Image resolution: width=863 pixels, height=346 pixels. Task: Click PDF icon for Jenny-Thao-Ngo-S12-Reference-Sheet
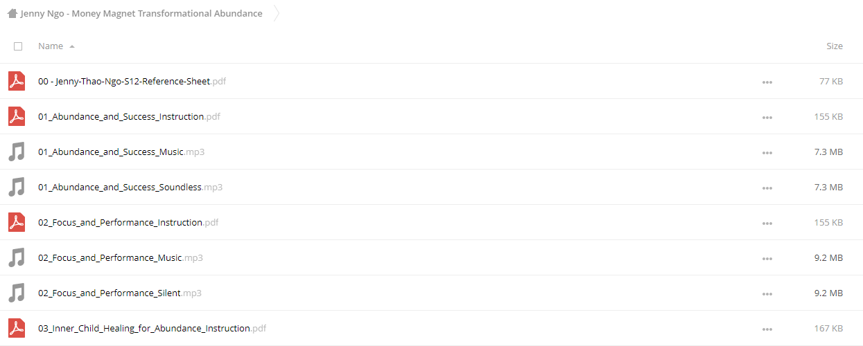tap(17, 81)
